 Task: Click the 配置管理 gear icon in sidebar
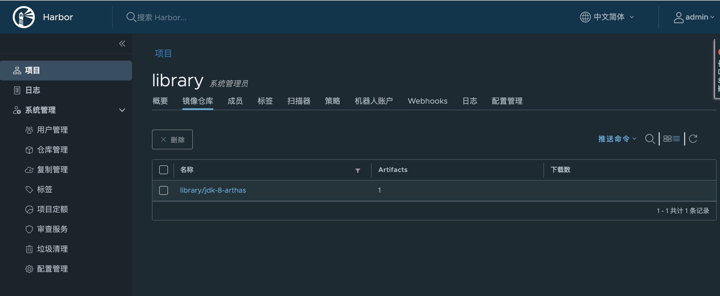pos(29,269)
